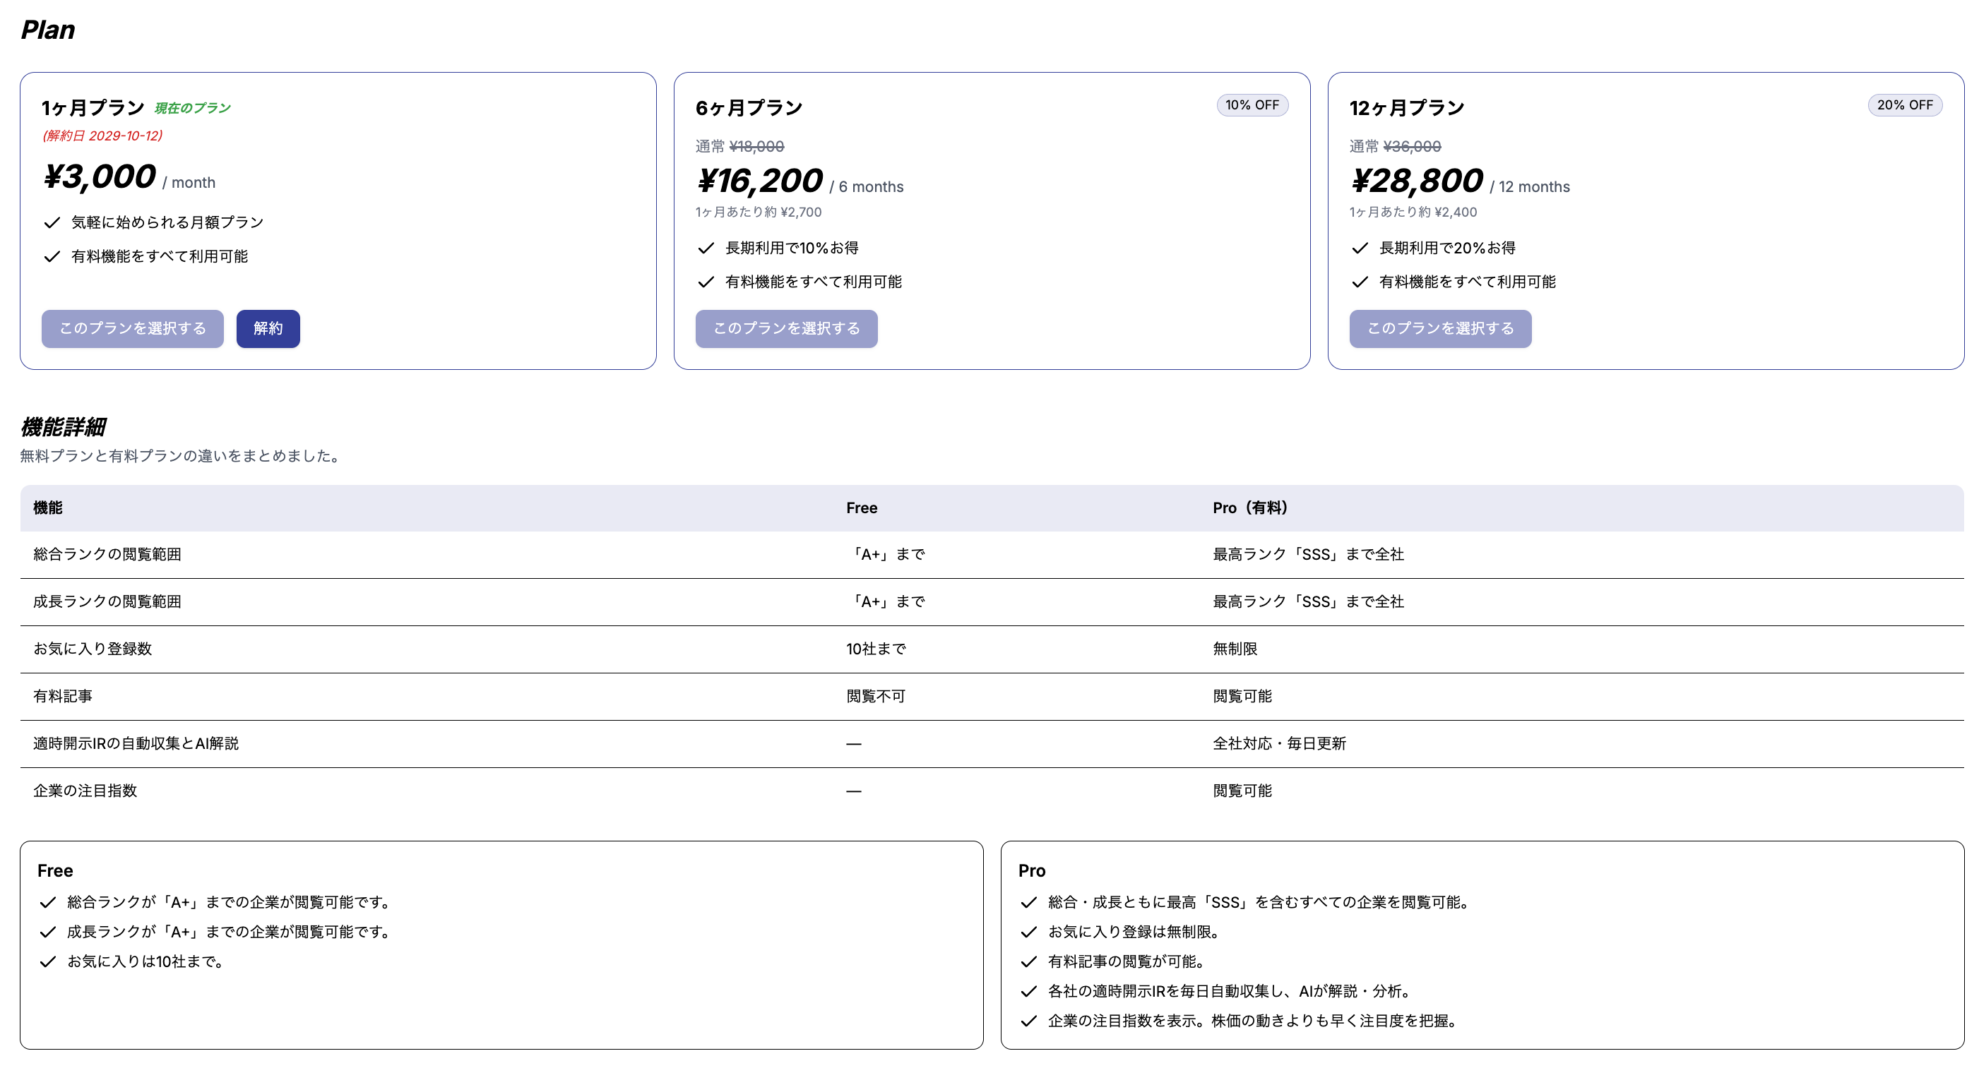Click checkmark beside 気軽に始められる月額プラン
This screenshot has height=1080, width=1979.
(52, 222)
